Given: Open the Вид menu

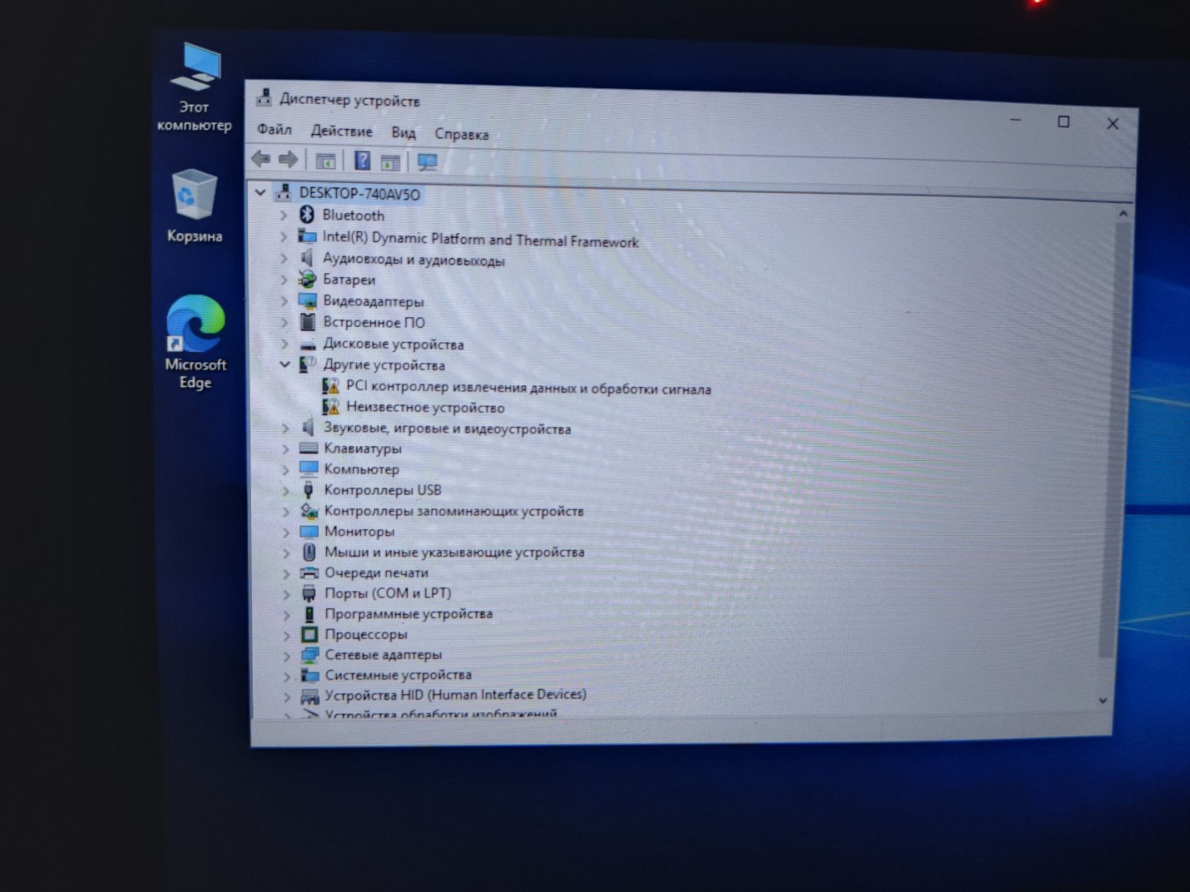Looking at the screenshot, I should [x=404, y=132].
